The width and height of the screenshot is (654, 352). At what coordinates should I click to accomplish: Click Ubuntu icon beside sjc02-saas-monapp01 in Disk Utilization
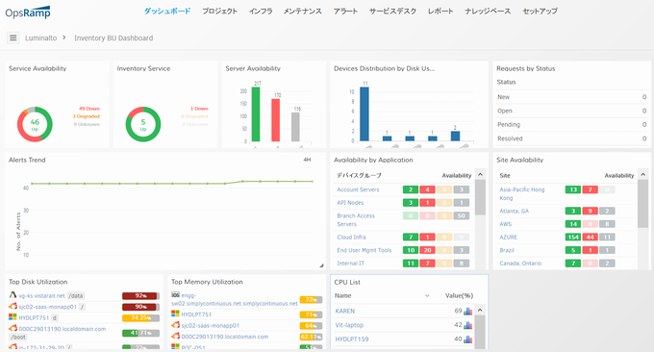(x=13, y=307)
